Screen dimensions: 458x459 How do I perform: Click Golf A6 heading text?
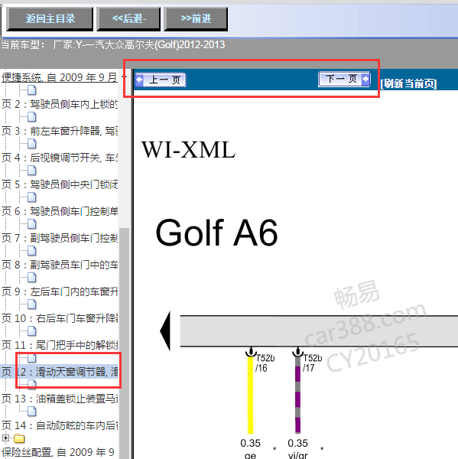pos(216,233)
